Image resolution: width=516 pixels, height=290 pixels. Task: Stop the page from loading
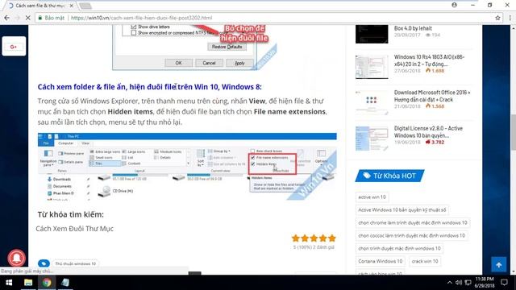pos(28,18)
